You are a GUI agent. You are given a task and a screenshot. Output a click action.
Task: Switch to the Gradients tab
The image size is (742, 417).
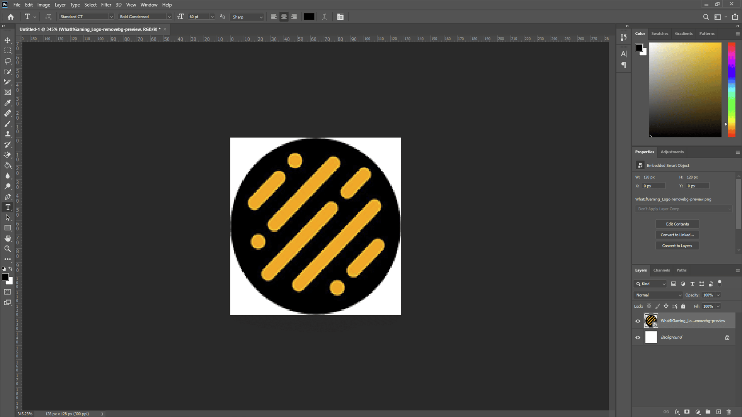click(684, 34)
